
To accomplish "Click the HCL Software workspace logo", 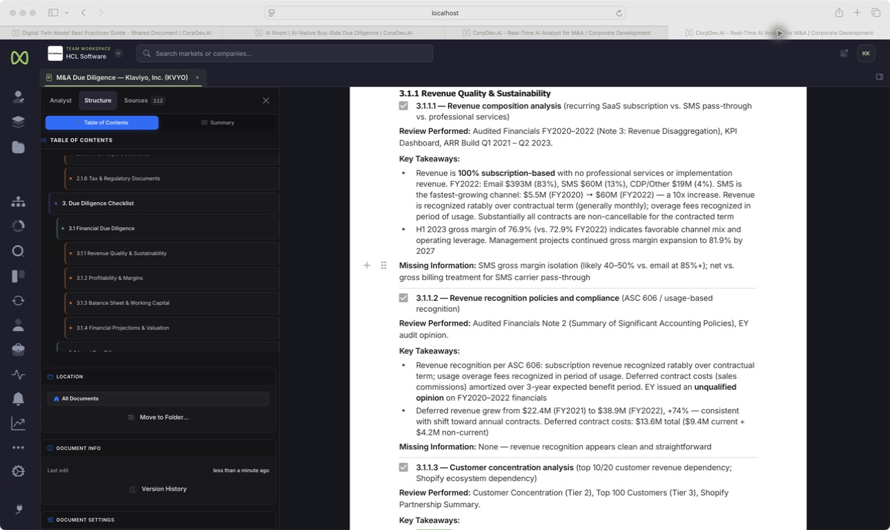I will (55, 53).
